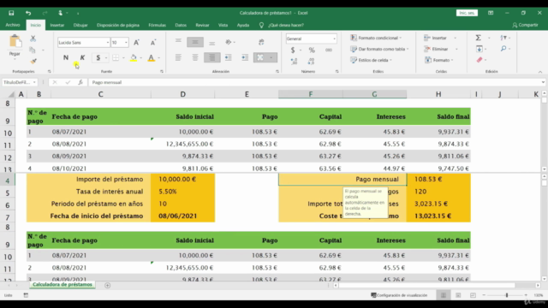Toggle Merge and Center cells

coord(260,57)
